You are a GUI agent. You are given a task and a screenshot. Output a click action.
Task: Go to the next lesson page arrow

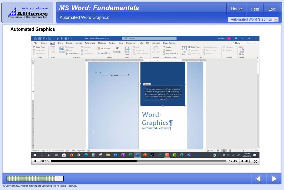[x=274, y=179]
